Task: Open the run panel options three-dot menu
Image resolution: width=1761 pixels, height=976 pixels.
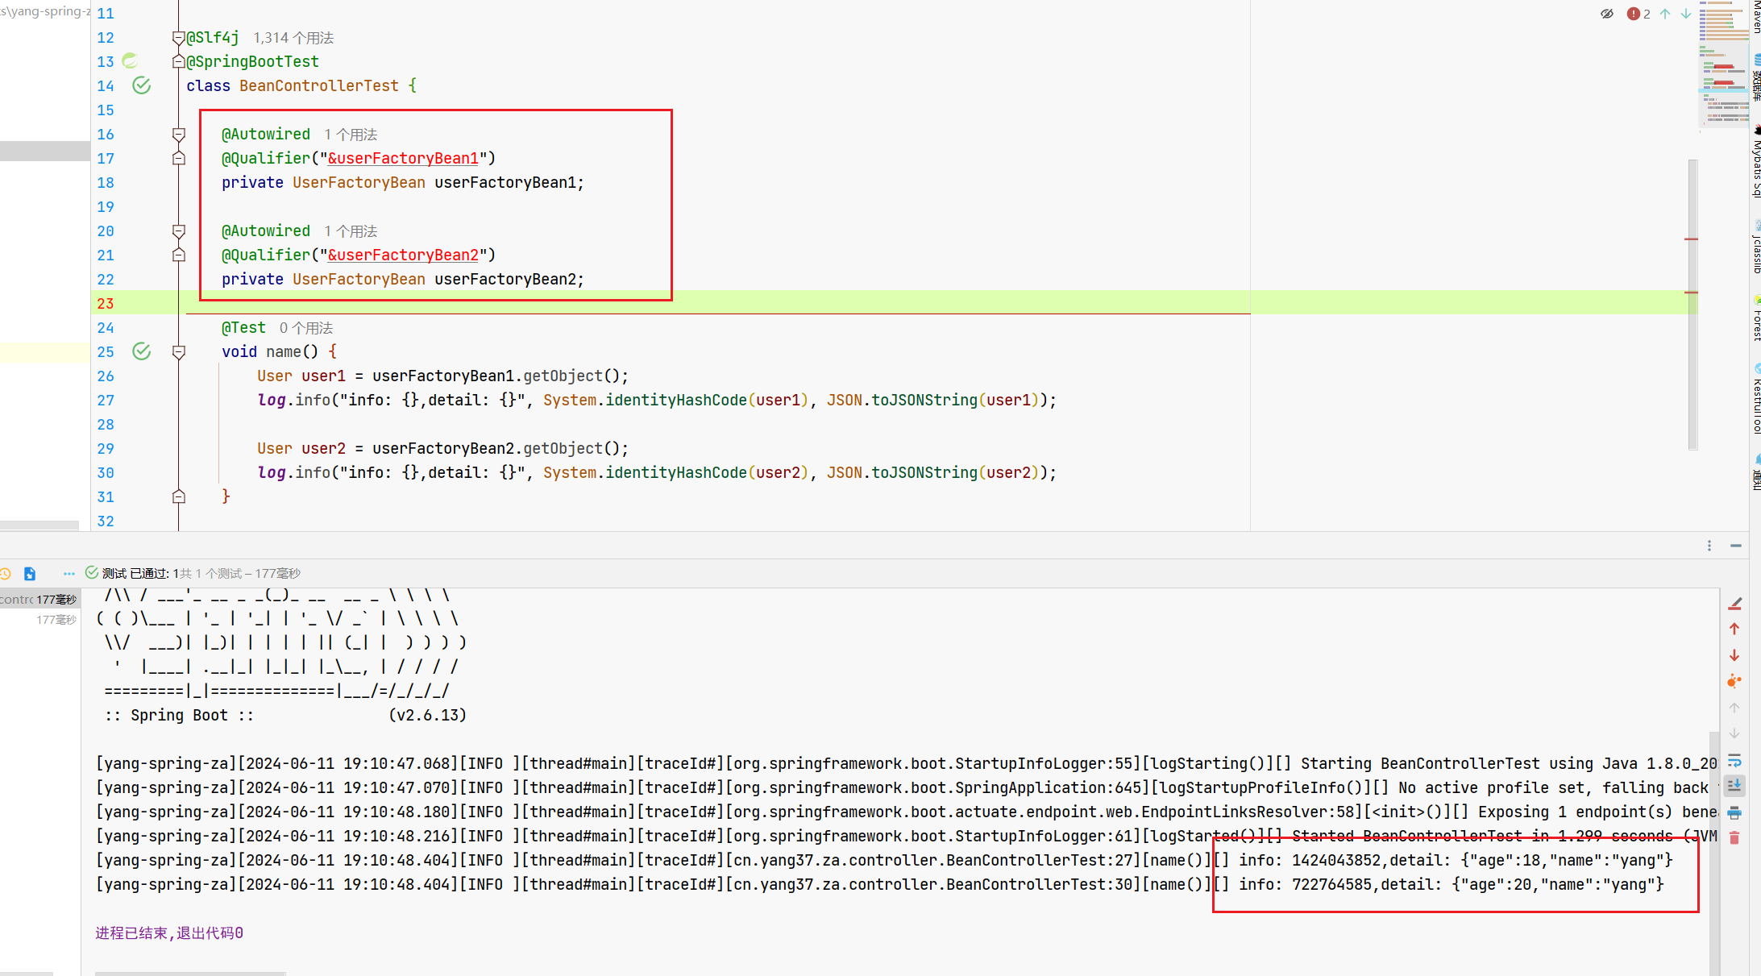Action: (1709, 546)
